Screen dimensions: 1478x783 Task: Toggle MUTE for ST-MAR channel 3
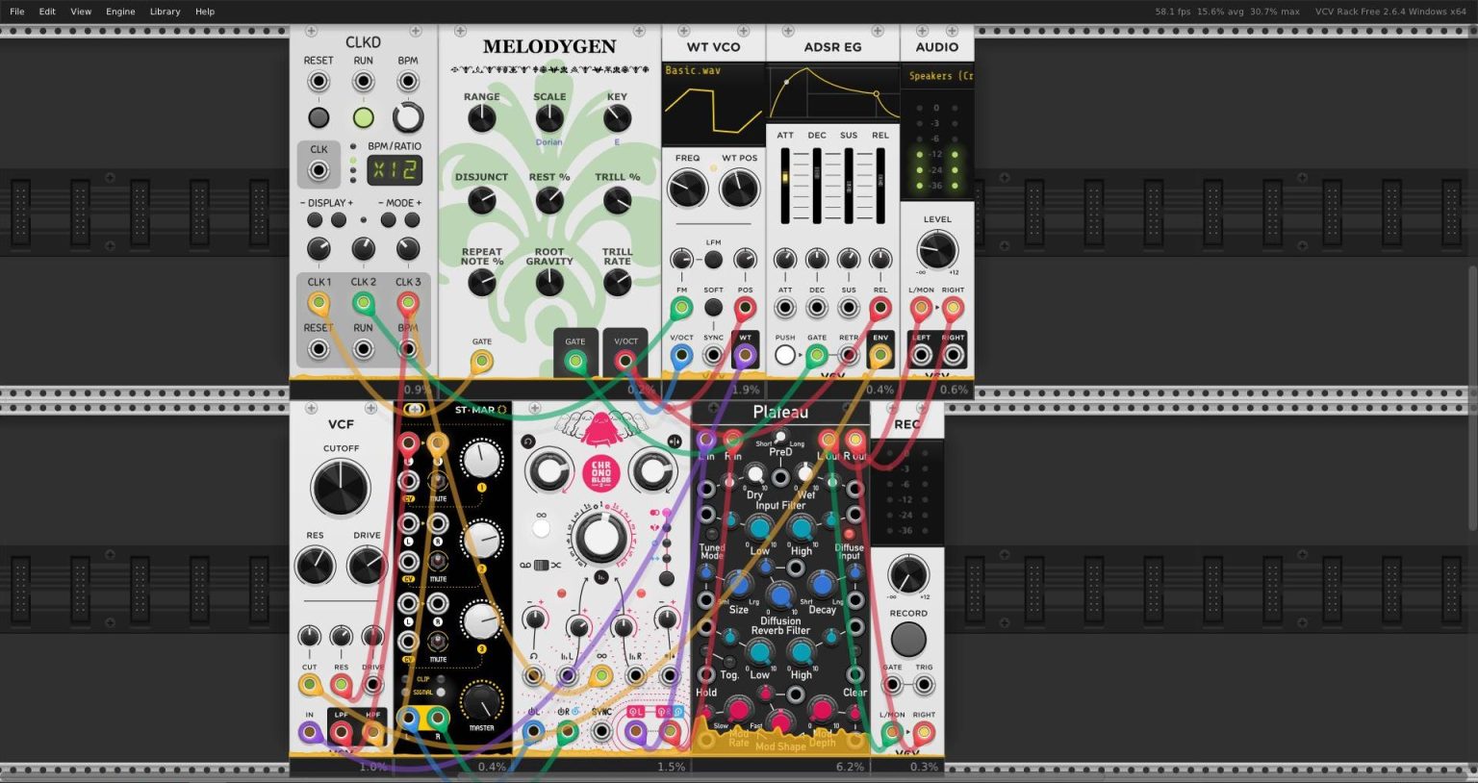click(x=438, y=642)
